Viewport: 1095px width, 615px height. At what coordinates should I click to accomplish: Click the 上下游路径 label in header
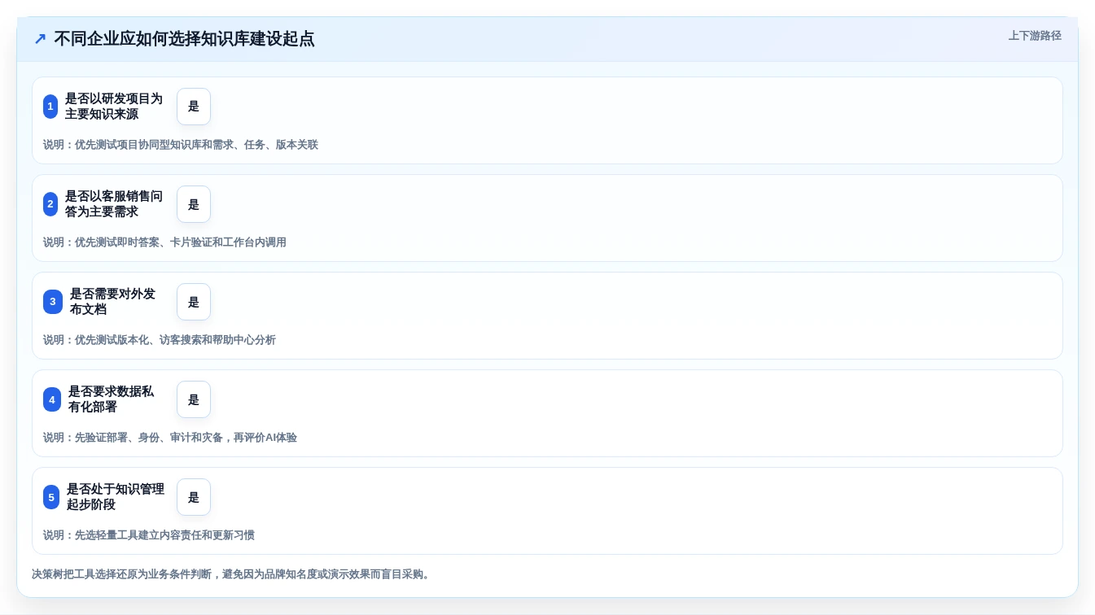click(x=1035, y=36)
